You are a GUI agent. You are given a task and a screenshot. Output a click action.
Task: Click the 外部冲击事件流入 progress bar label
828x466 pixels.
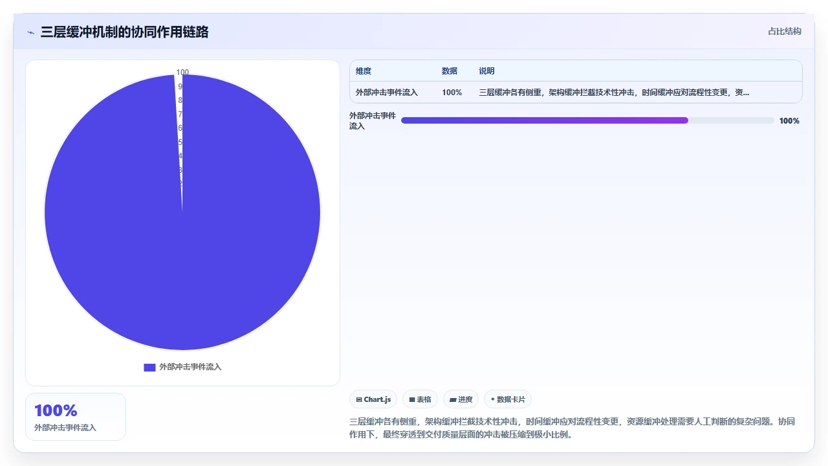pos(373,121)
